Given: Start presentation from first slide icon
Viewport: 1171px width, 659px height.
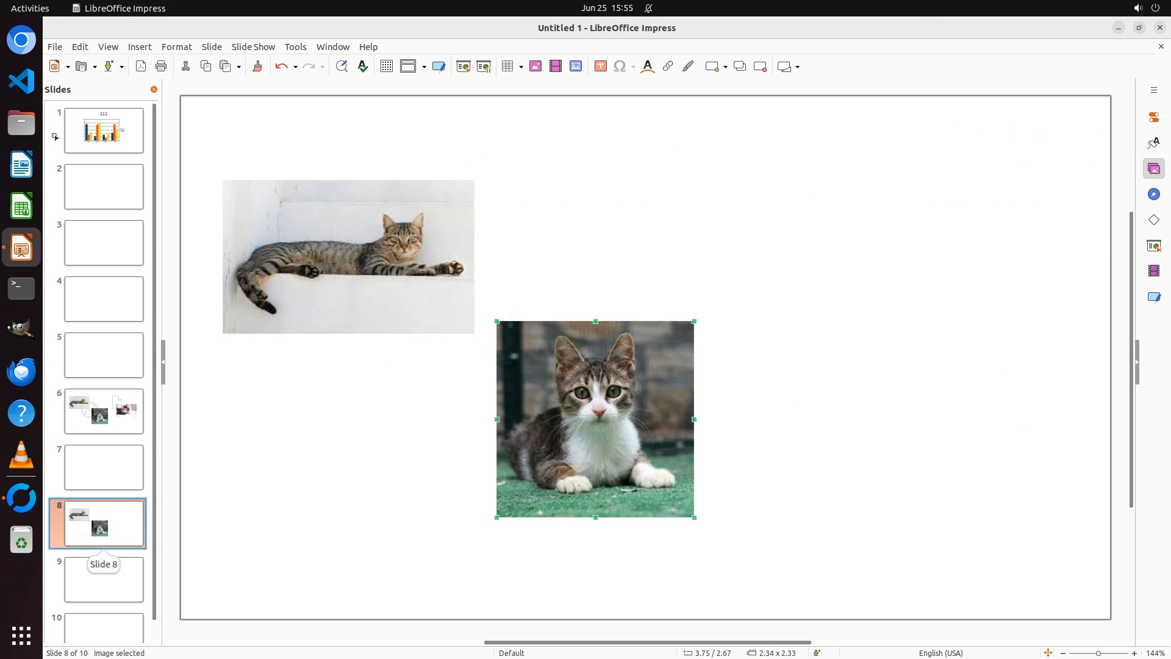Looking at the screenshot, I should pyautogui.click(x=464, y=67).
